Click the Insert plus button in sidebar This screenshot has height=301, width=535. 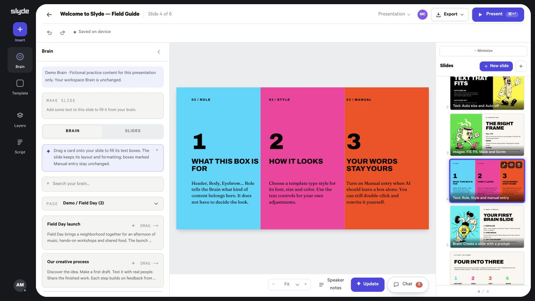(x=20, y=29)
